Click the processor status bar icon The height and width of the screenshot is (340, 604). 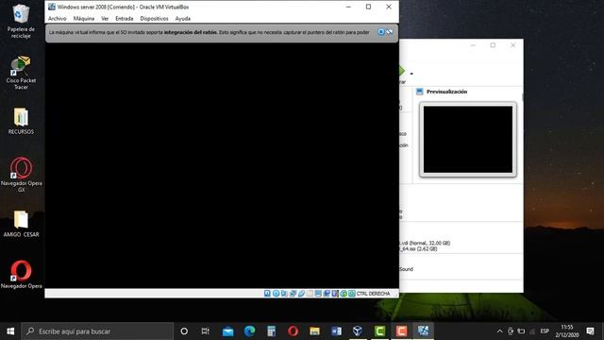(335, 294)
